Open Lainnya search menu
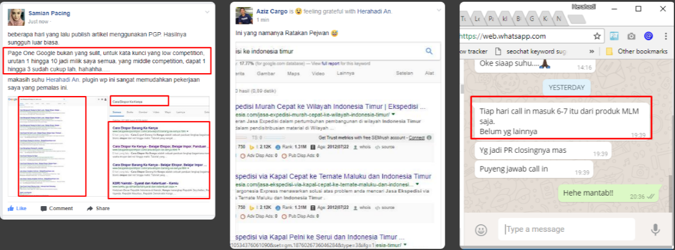Image resolution: width=675 pixels, height=250 pixels. pyautogui.click(x=345, y=73)
